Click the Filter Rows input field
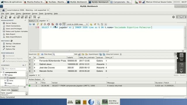This screenshot has height=105, width=187. point(63,54)
